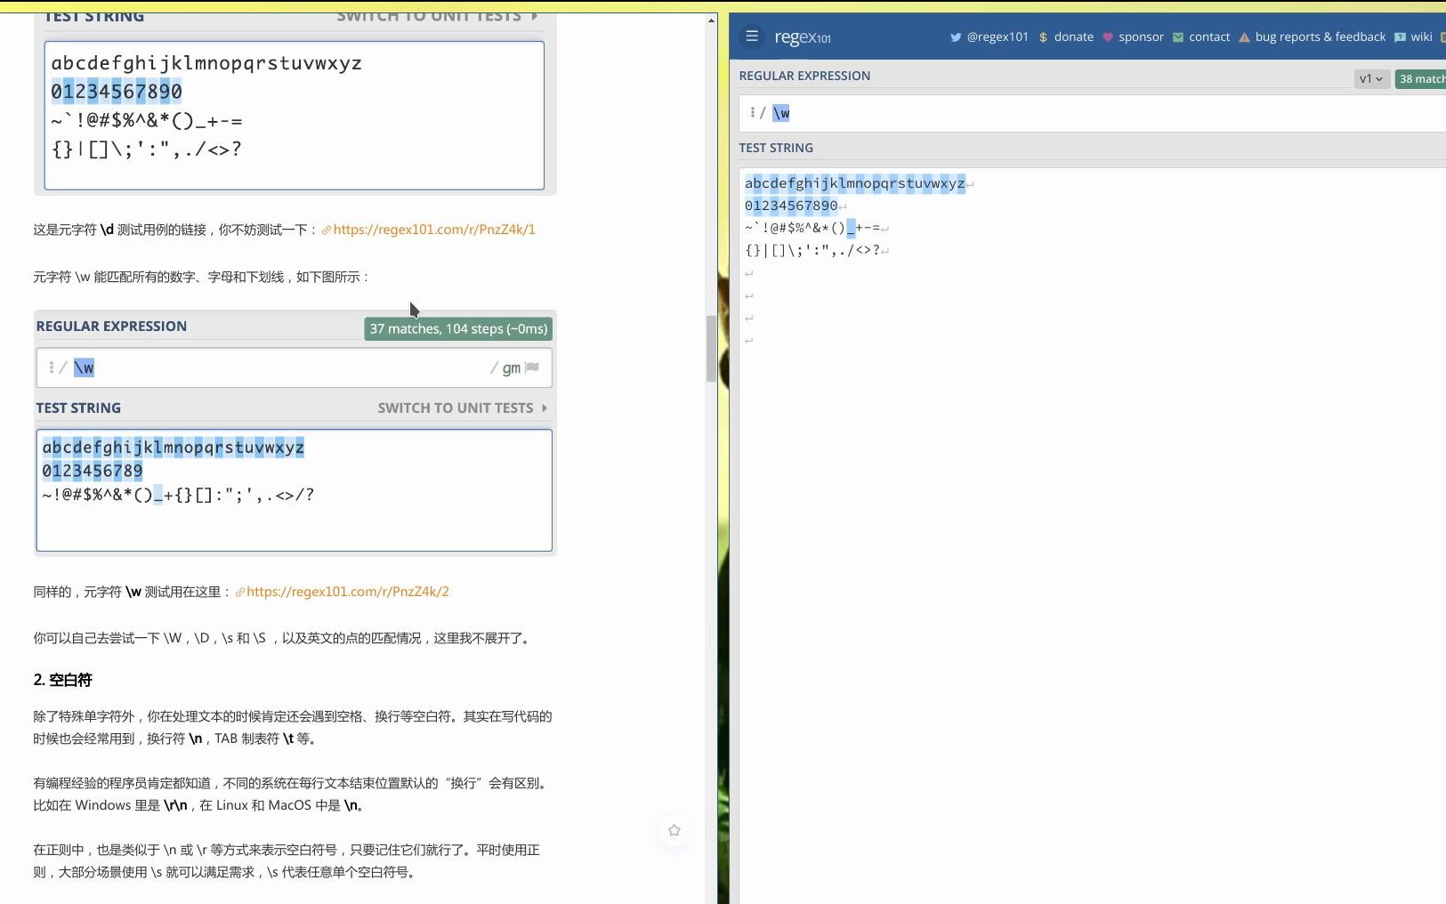Click the 01234567890 line in regex101

[x=791, y=206]
